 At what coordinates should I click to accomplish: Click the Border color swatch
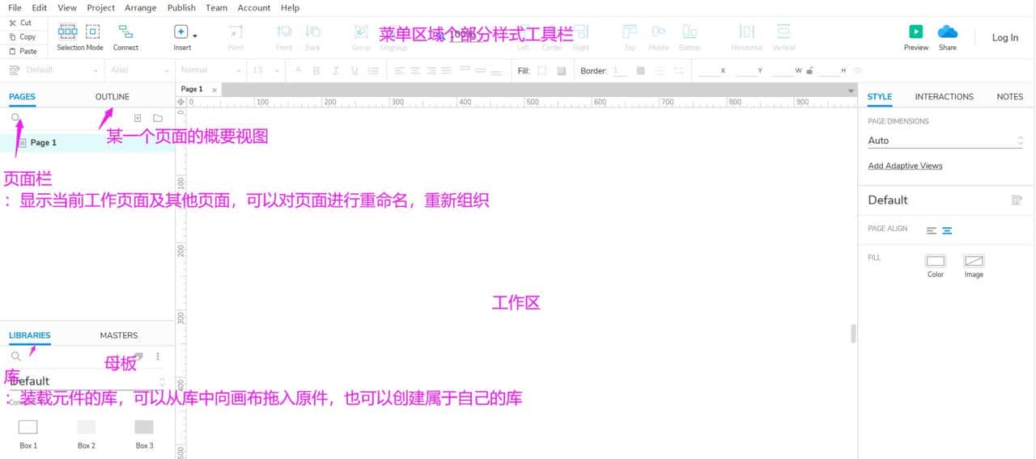tap(641, 71)
